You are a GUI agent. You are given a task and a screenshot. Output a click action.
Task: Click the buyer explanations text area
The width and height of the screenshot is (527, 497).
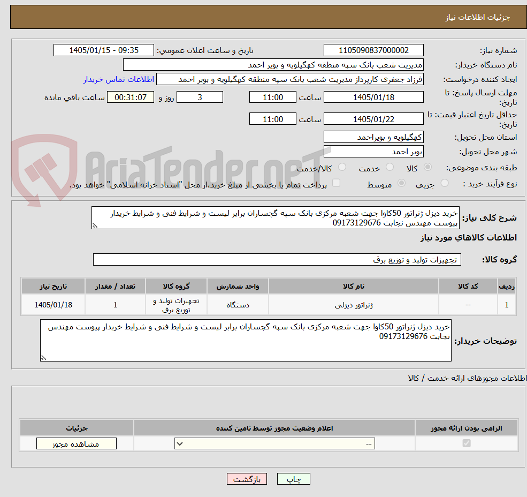(246, 340)
